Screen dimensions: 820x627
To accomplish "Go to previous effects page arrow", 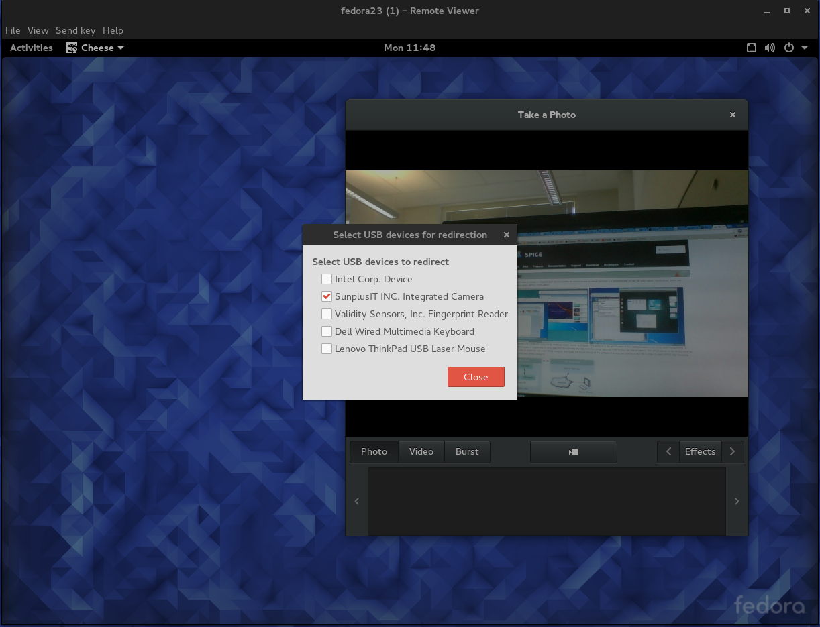I will [x=668, y=452].
